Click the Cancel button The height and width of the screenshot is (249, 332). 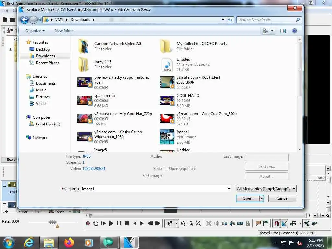(x=282, y=198)
